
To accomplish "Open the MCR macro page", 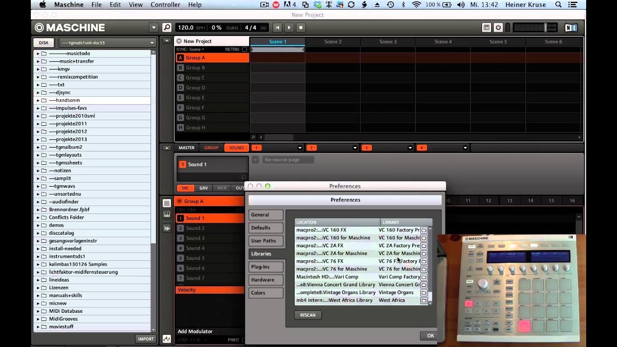I will 222,188.
